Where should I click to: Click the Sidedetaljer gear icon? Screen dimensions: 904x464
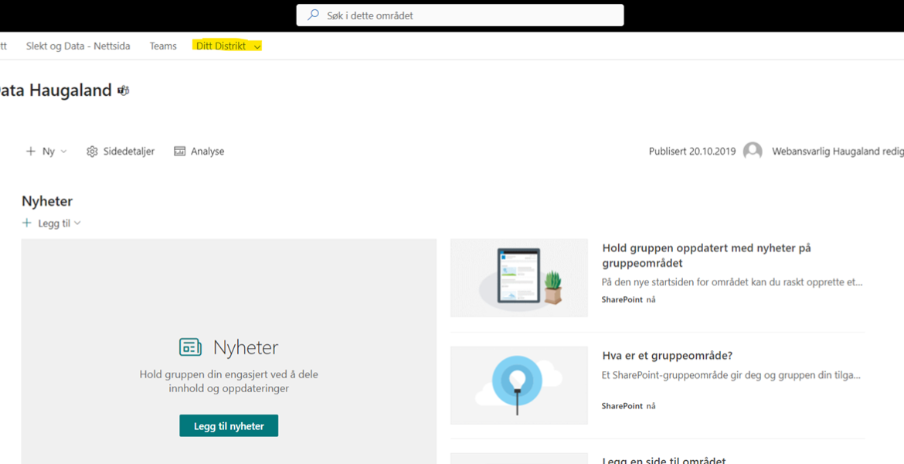tap(92, 152)
